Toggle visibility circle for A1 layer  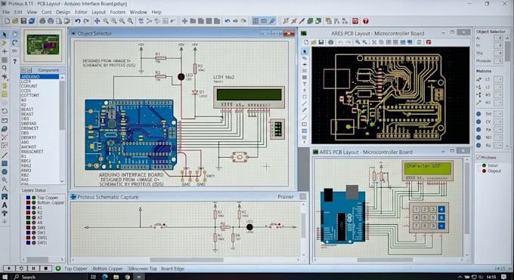pyautogui.click(x=34, y=208)
